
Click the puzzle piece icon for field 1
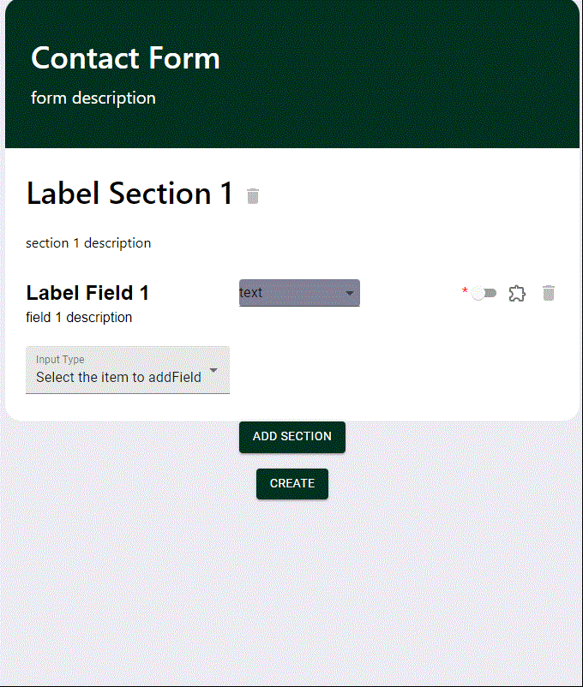pyautogui.click(x=516, y=293)
